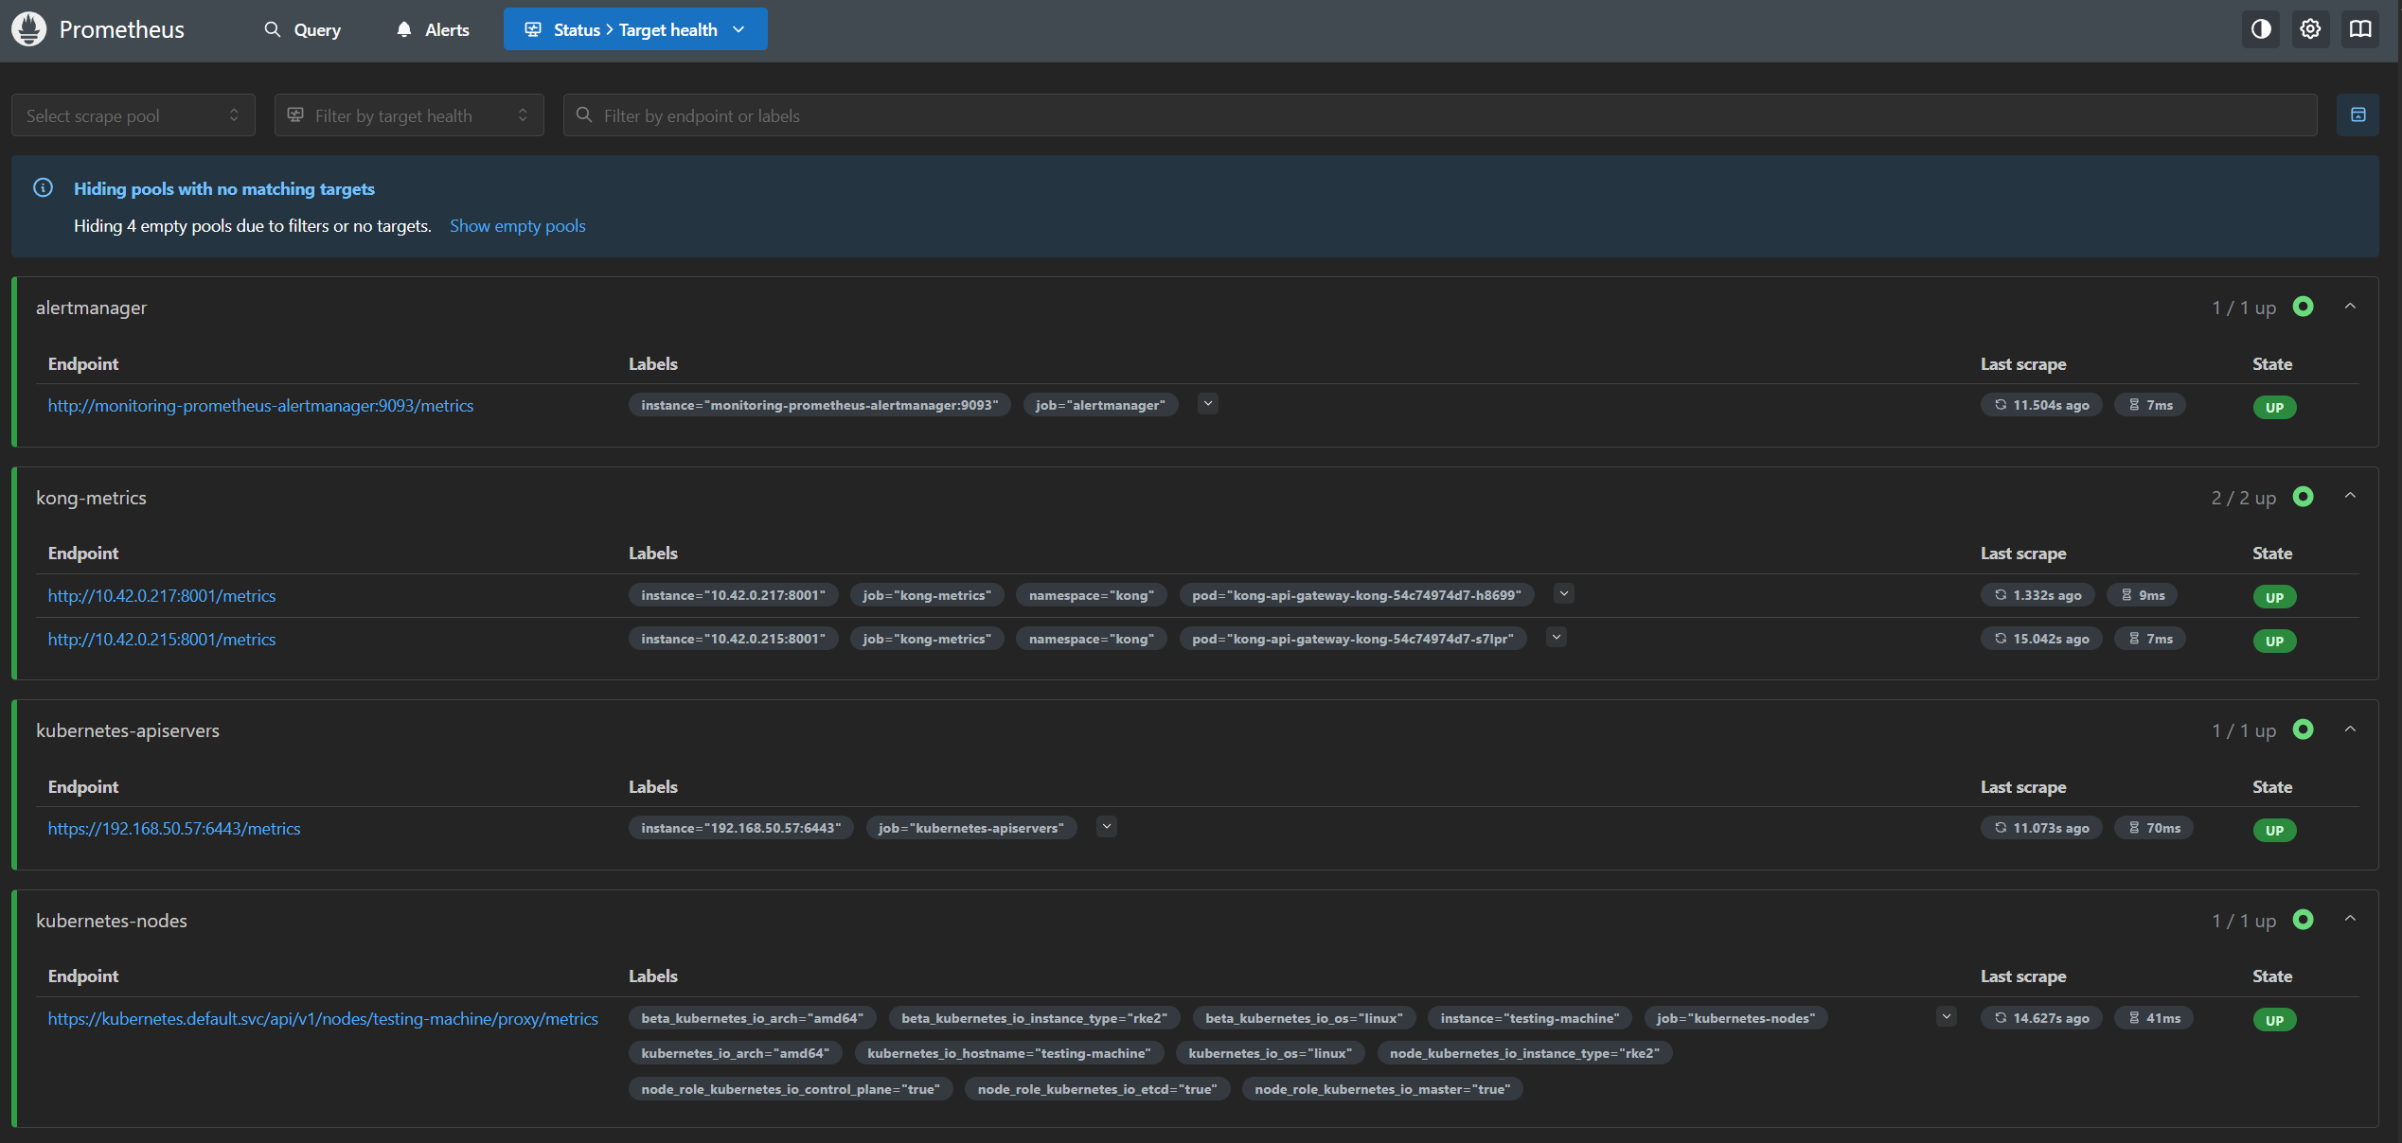Click the Alerts bell icon

[404, 29]
